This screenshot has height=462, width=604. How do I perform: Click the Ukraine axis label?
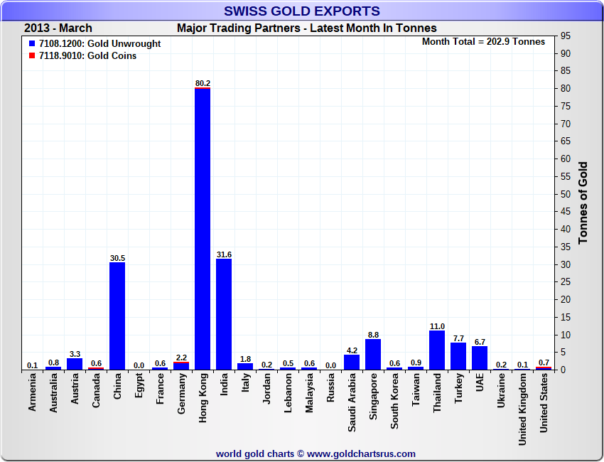point(501,390)
